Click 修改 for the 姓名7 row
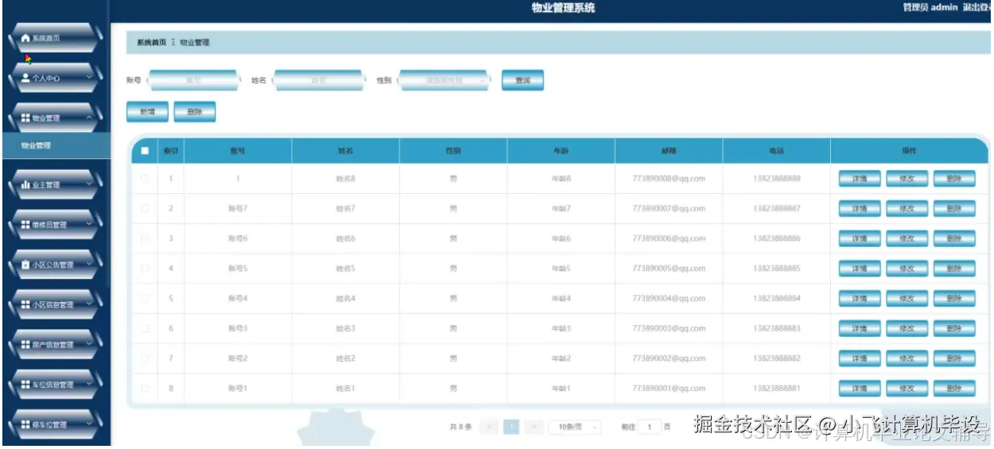The width and height of the screenshot is (994, 449). pyautogui.click(x=907, y=208)
